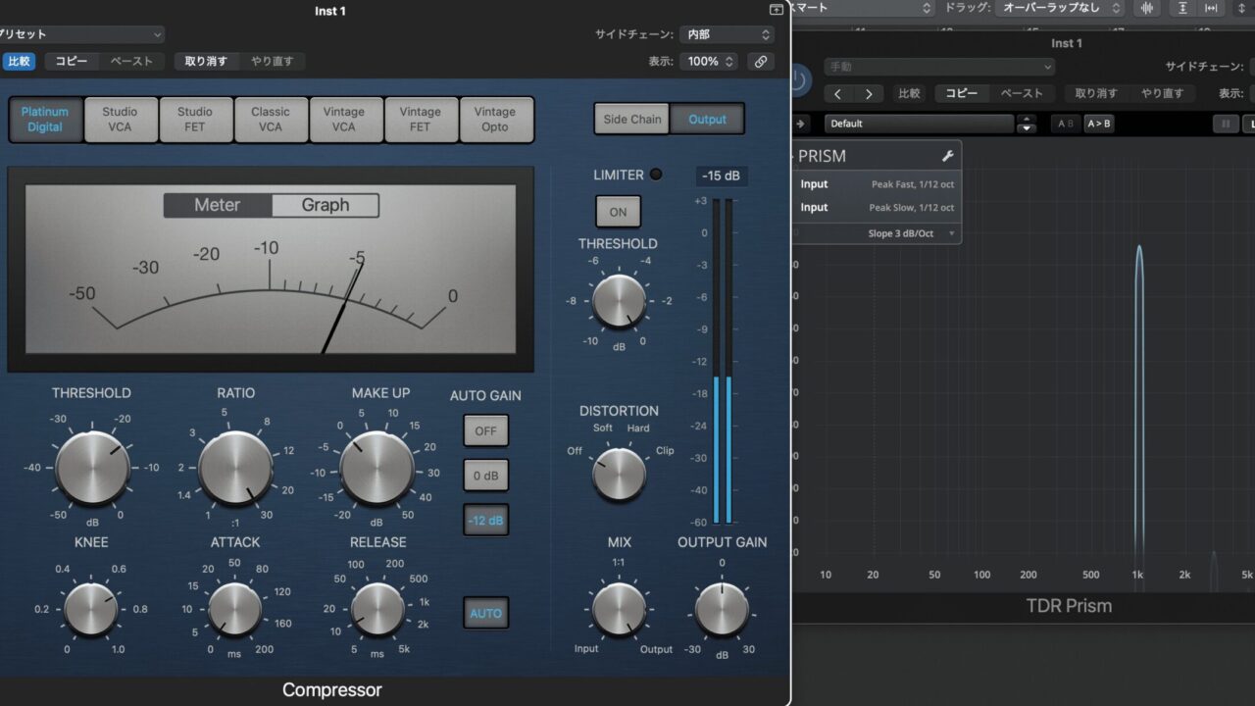Click the window pop-out icon at Compressor top right

tap(777, 9)
